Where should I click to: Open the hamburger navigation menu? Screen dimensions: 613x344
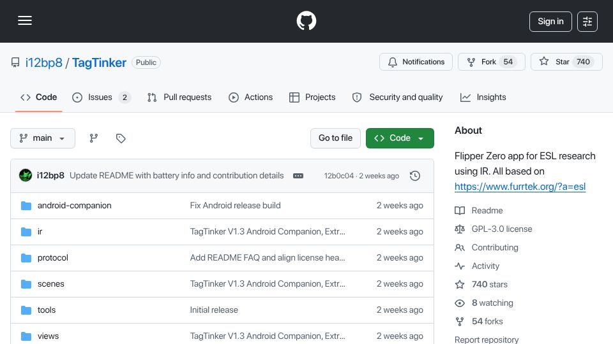click(x=25, y=20)
